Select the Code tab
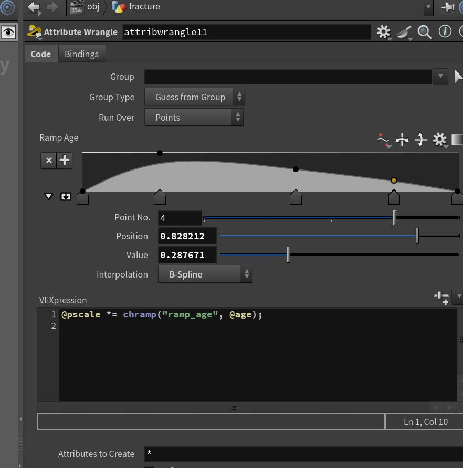Image resolution: width=463 pixels, height=468 pixels. [x=40, y=54]
